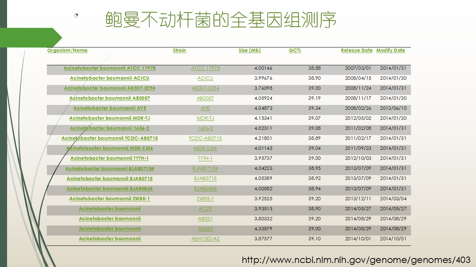476x267 pixels.
Task: Open Acinetobacter baumannii AYE organism link
Action: click(110, 108)
